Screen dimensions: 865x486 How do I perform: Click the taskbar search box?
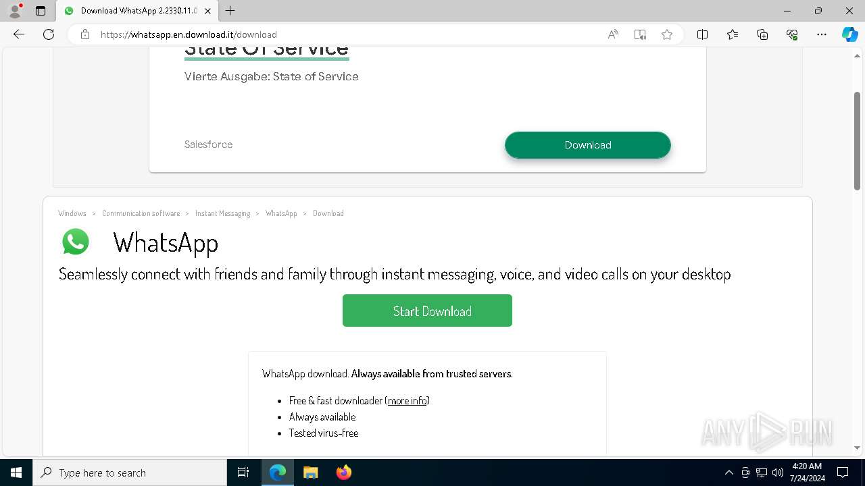pos(130,473)
